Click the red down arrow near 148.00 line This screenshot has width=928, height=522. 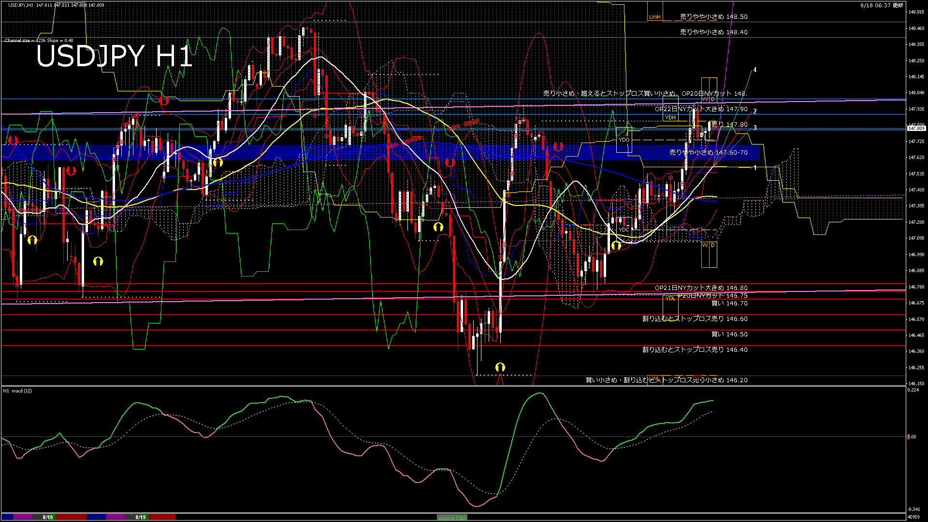pos(164,101)
